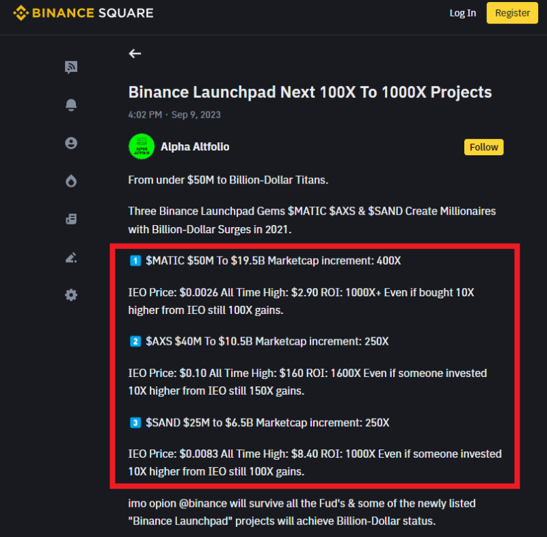Click the blue number 1 emoji
Viewport: 547px width, 537px height.
click(135, 261)
